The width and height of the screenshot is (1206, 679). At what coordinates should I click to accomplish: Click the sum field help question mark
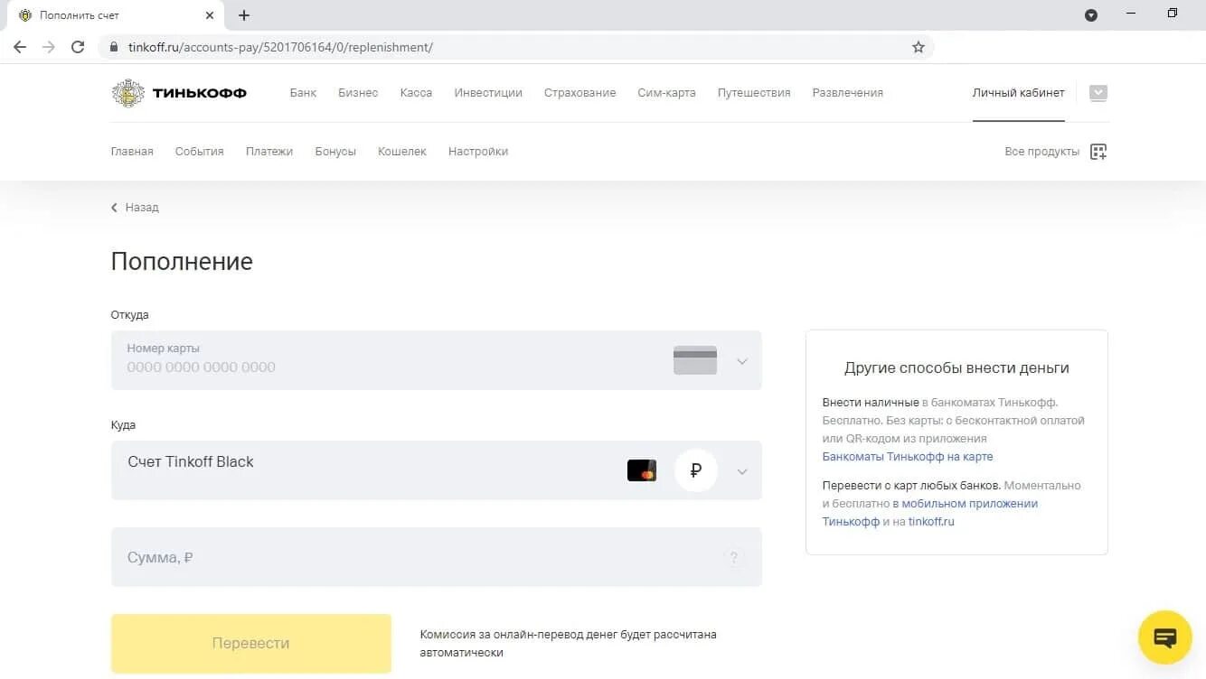[x=734, y=558]
